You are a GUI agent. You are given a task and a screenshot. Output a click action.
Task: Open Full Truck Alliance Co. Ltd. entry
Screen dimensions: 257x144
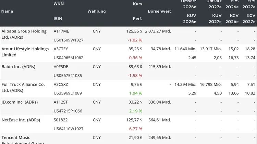click(23, 87)
